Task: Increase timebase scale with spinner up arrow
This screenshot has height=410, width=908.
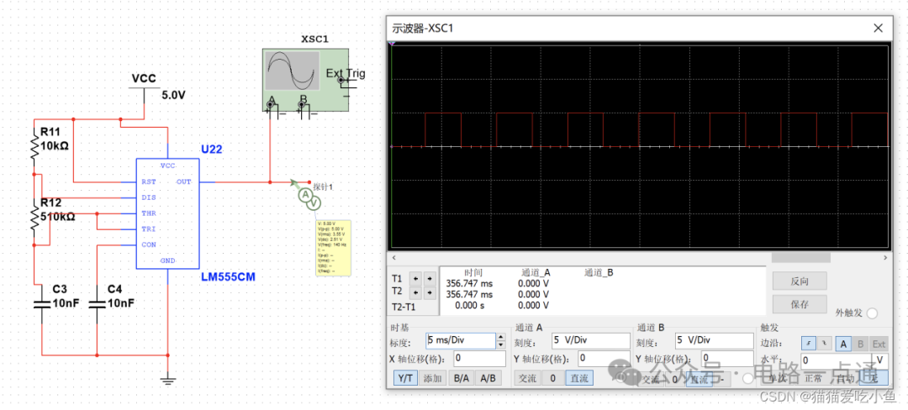Action: click(501, 337)
